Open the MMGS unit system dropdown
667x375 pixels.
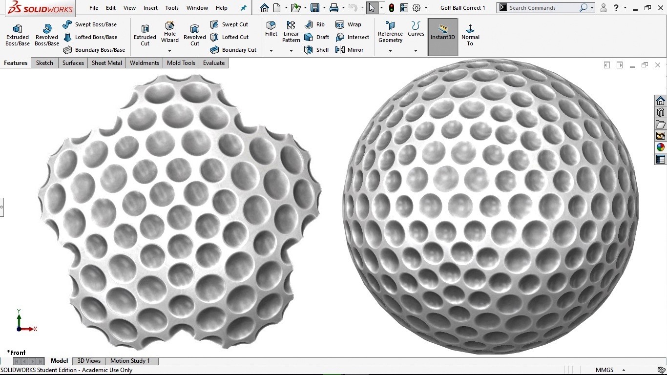point(610,370)
